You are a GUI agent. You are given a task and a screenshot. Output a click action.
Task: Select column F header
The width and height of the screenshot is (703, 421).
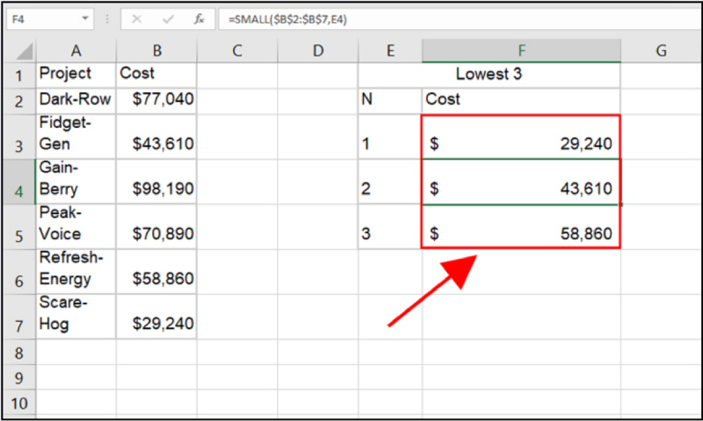(520, 52)
